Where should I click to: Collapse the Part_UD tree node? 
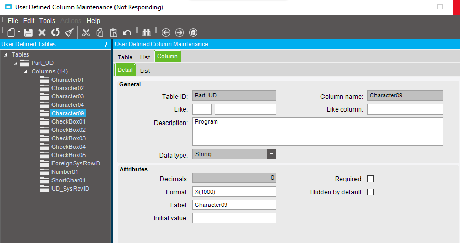pyautogui.click(x=16, y=63)
